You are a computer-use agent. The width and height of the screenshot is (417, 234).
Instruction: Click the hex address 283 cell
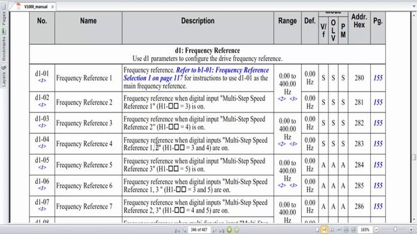coord(359,144)
